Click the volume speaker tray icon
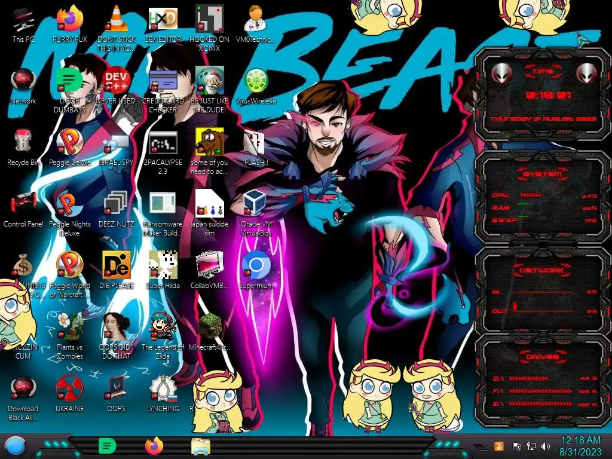Image resolution: width=612 pixels, height=459 pixels. (x=546, y=446)
